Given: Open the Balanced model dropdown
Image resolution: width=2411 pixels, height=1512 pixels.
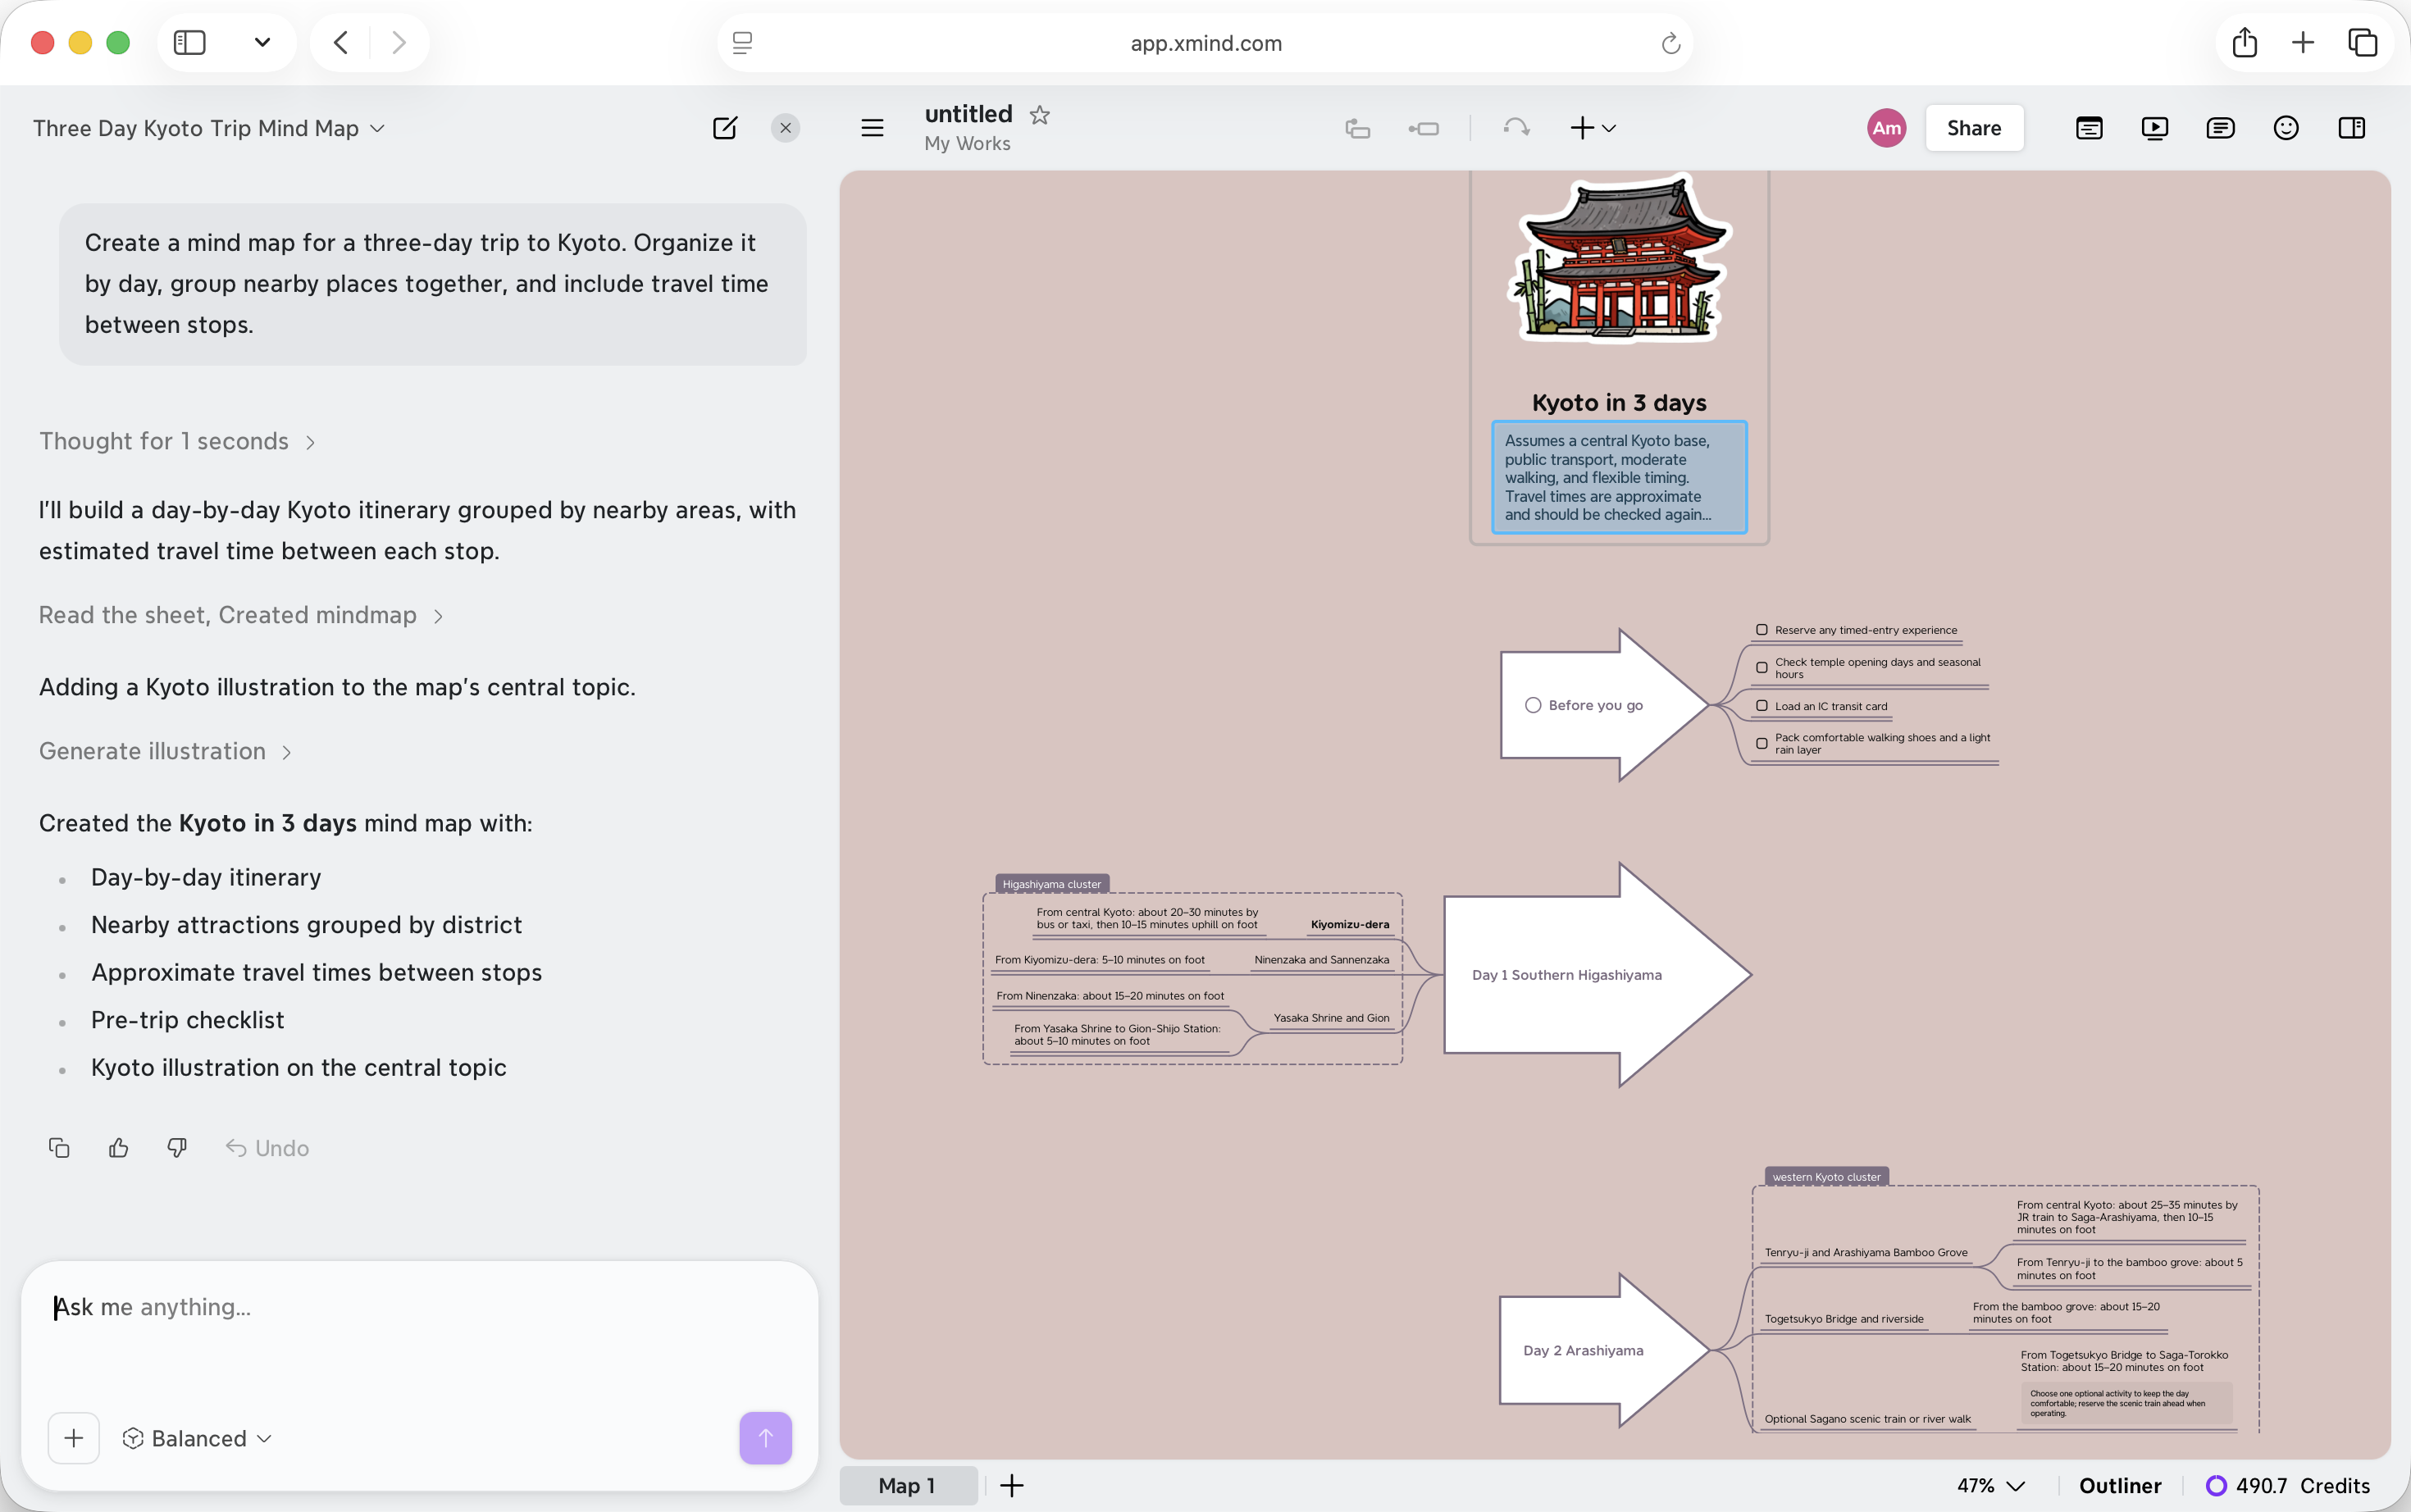Looking at the screenshot, I should click(197, 1438).
